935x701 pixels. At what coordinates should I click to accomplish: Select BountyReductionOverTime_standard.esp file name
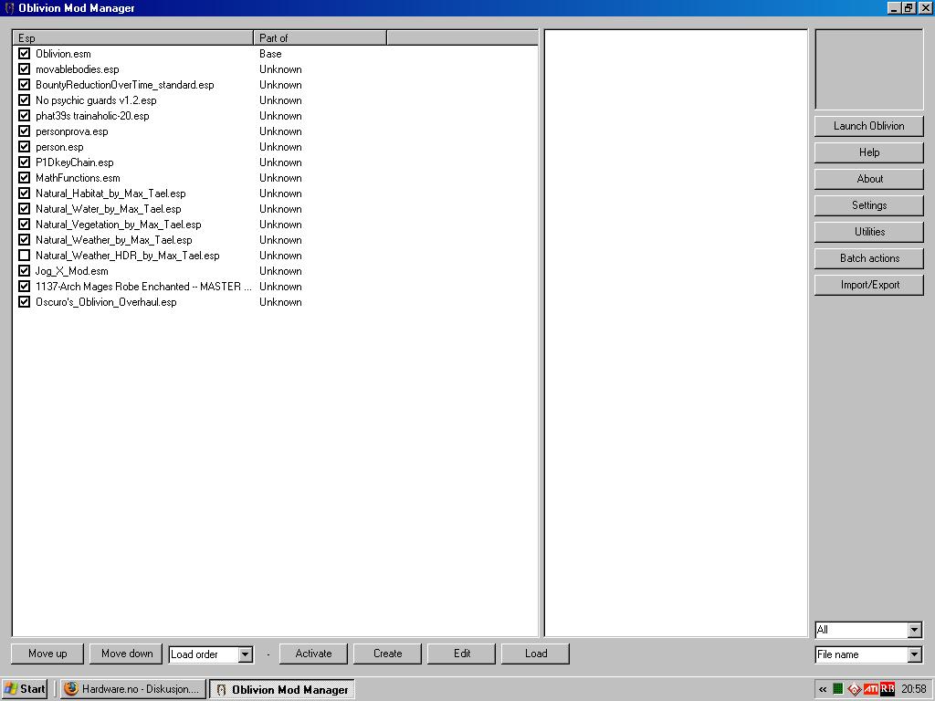pyautogui.click(x=124, y=85)
